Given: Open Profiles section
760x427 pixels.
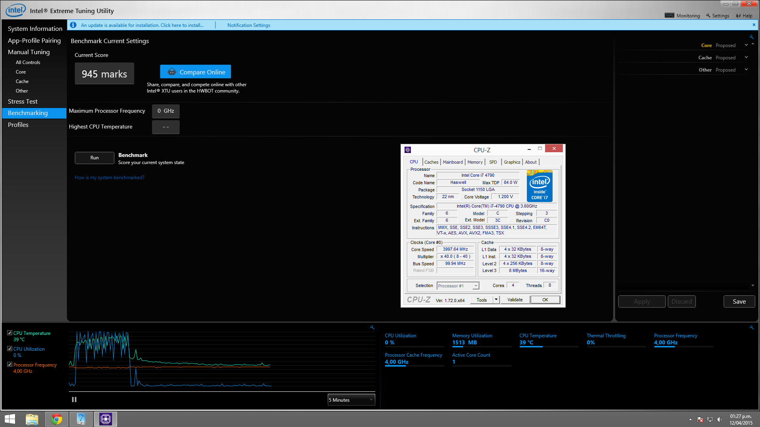Looking at the screenshot, I should pyautogui.click(x=18, y=125).
